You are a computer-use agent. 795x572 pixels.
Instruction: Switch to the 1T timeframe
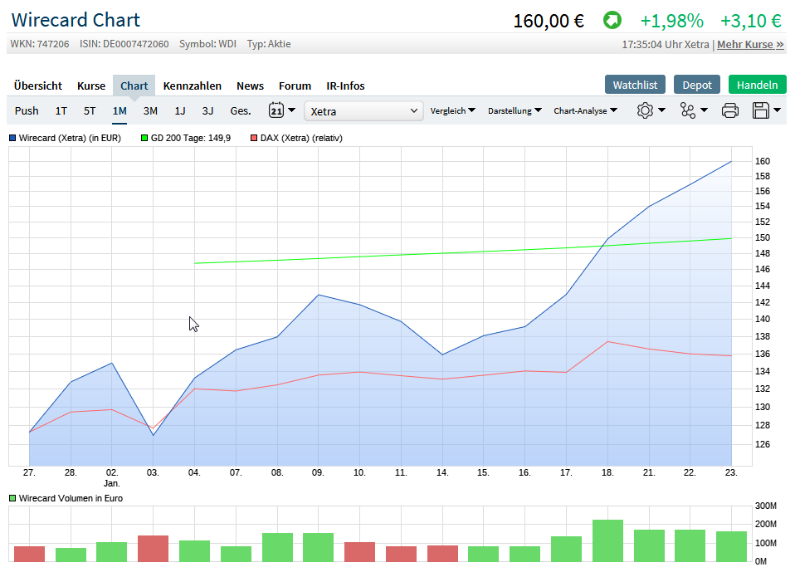pos(61,110)
